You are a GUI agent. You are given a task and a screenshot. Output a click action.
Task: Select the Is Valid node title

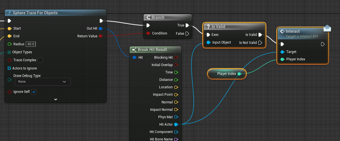[x=218, y=26]
